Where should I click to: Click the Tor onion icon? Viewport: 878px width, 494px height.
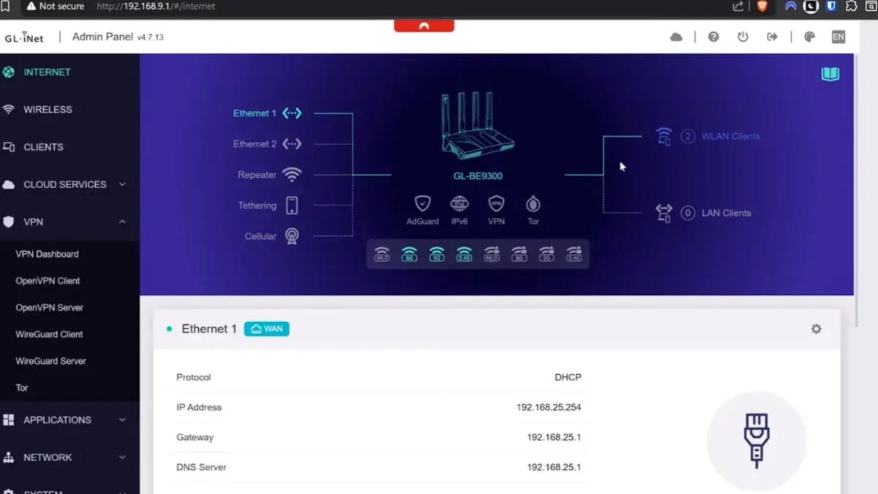click(x=533, y=204)
